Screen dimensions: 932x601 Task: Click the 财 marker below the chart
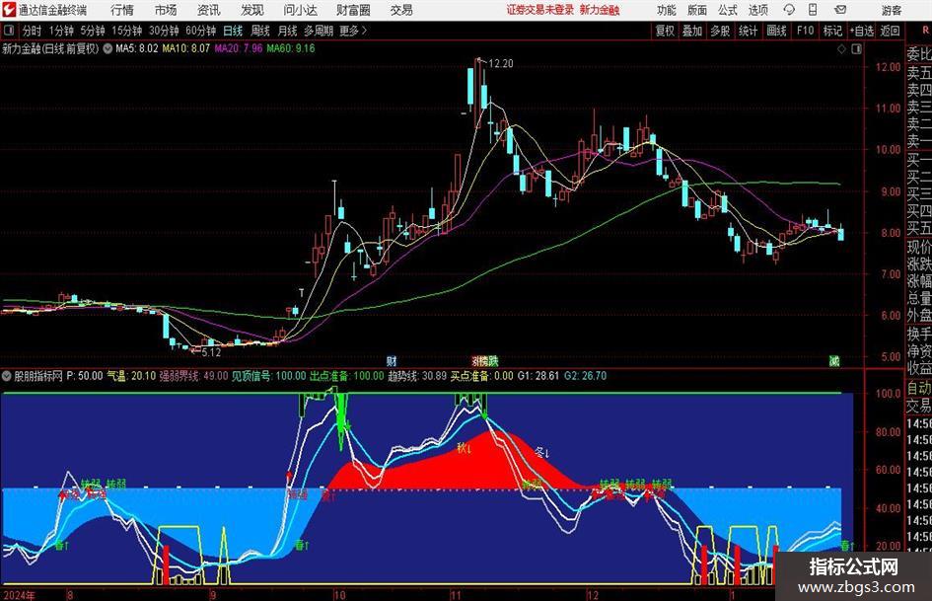[392, 361]
